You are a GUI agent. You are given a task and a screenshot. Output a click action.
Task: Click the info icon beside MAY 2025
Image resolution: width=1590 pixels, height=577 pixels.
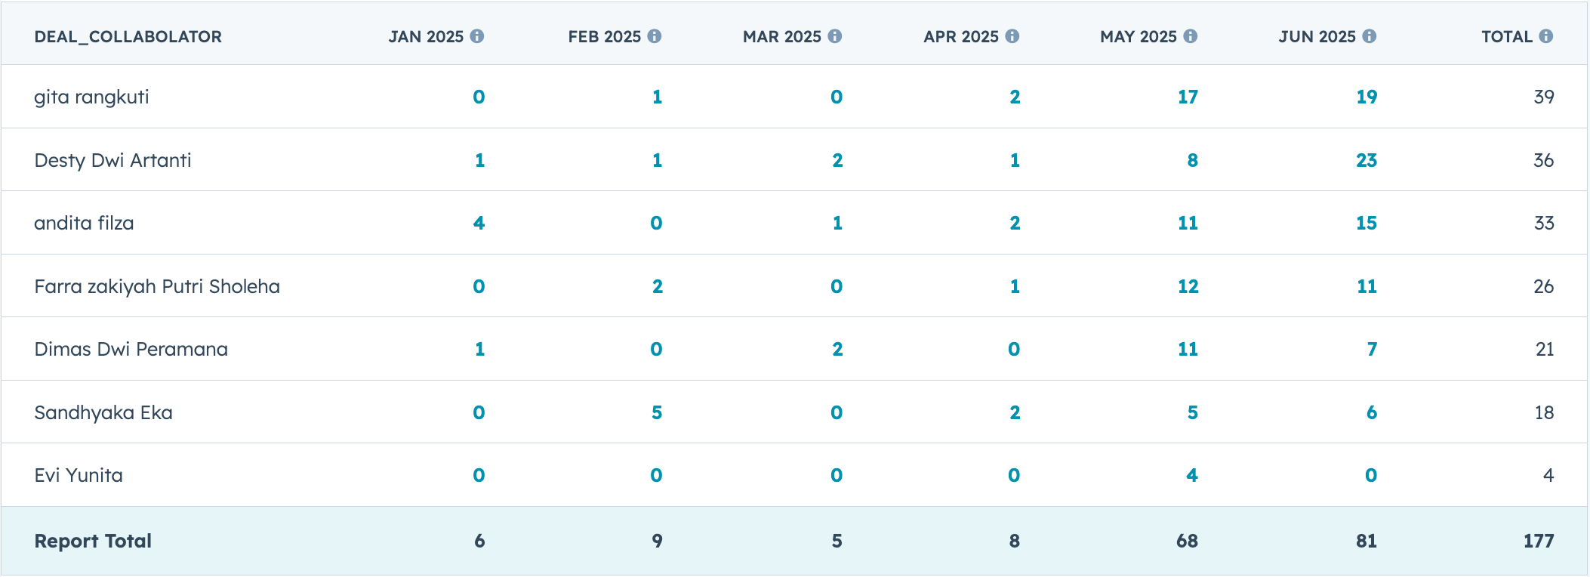pyautogui.click(x=1191, y=36)
